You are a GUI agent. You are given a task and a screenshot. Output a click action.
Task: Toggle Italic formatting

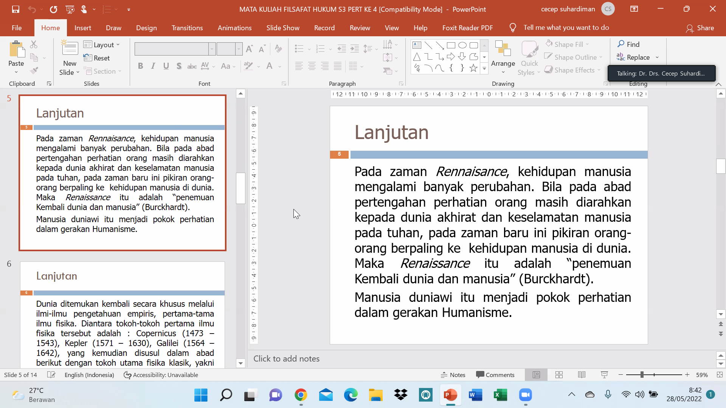click(x=153, y=66)
